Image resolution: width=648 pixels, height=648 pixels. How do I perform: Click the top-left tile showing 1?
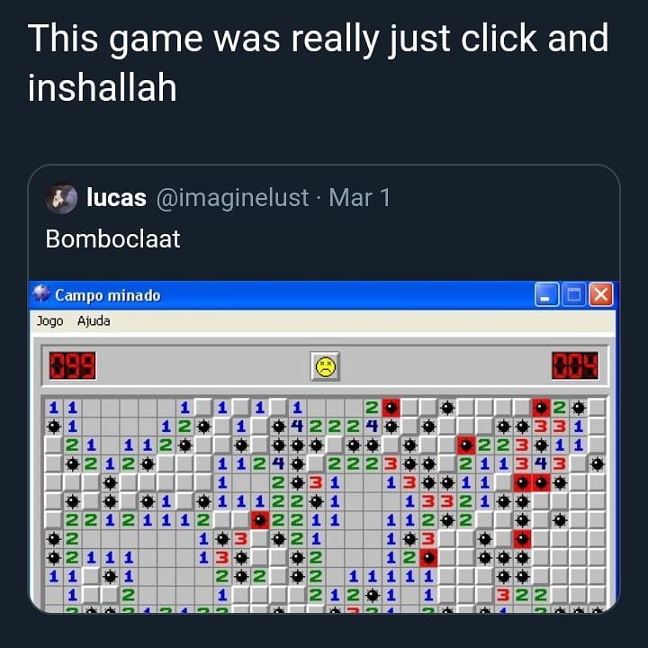54,408
